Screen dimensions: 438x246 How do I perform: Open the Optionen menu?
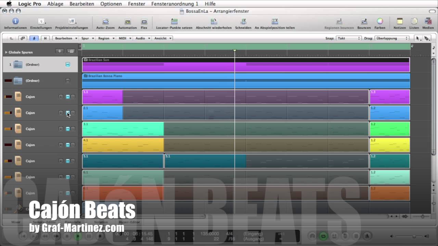111,4
